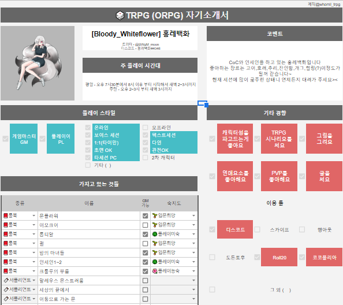Open empty proficiency dropdown for 말레우스 몬스트로룸
Screen dimensions: 343x305
pyautogui.click(x=193, y=281)
